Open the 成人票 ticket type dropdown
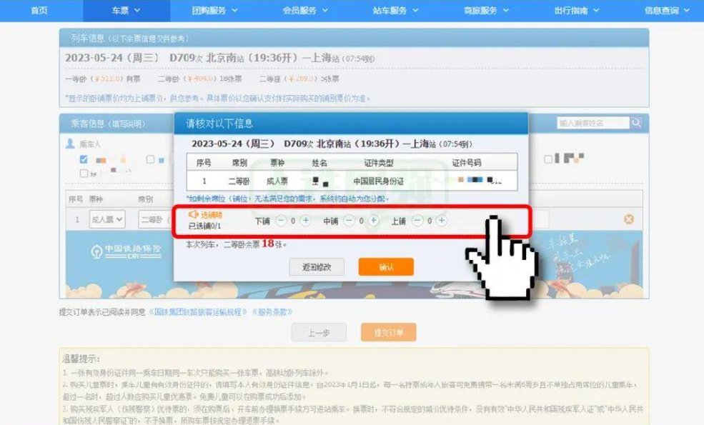This screenshot has height=425, width=704. pyautogui.click(x=107, y=220)
